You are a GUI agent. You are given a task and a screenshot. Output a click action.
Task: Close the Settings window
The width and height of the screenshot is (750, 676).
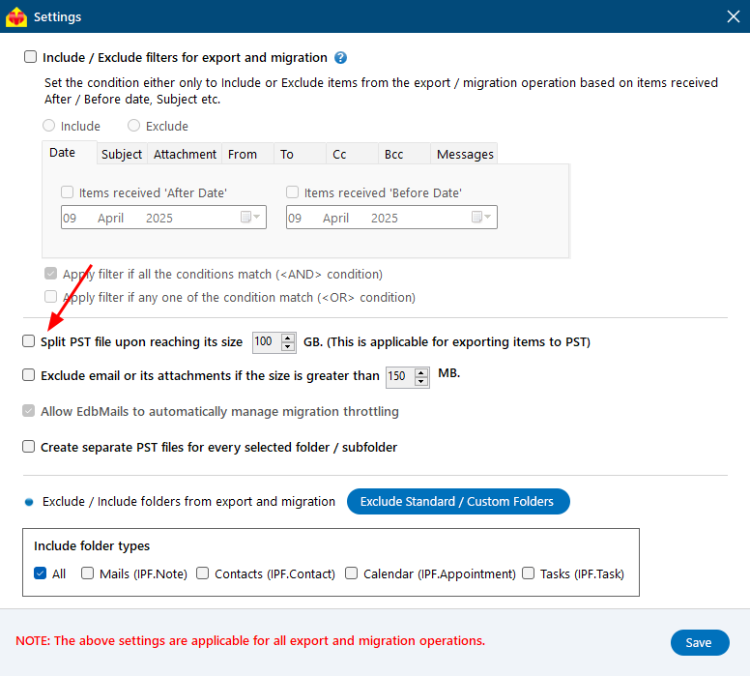[x=733, y=16]
